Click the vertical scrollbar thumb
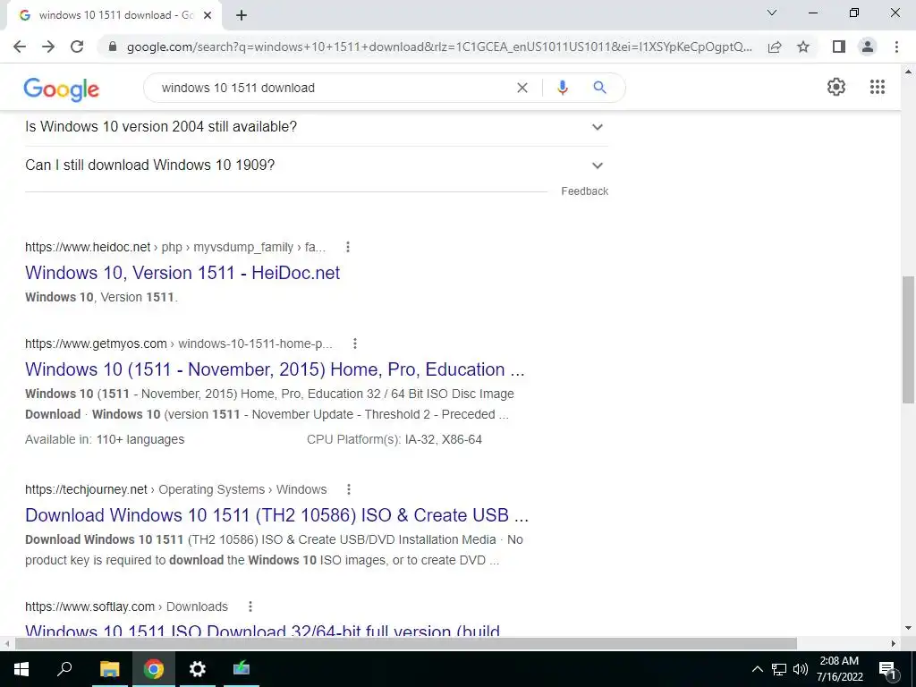The height and width of the screenshot is (687, 916). click(x=908, y=339)
